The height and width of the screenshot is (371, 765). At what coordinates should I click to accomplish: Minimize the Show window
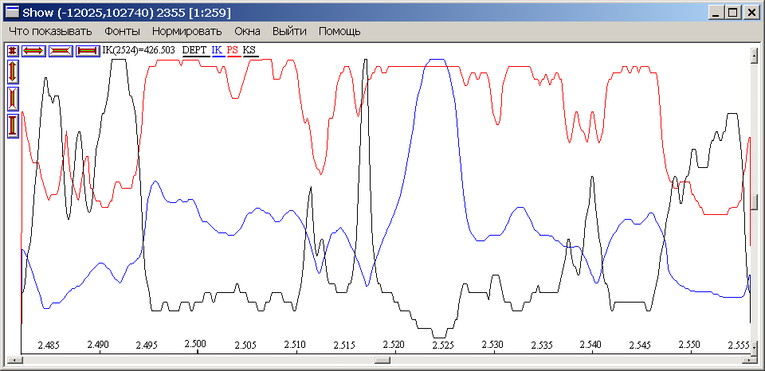click(x=716, y=13)
